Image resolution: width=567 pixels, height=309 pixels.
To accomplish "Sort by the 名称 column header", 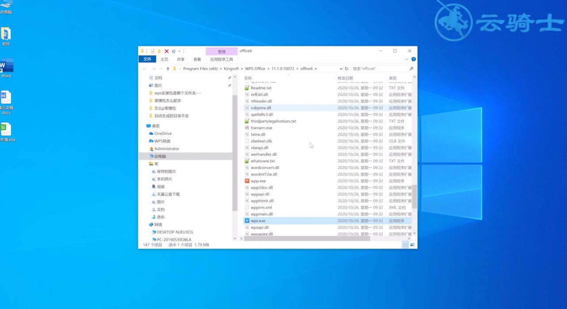I will pyautogui.click(x=248, y=78).
